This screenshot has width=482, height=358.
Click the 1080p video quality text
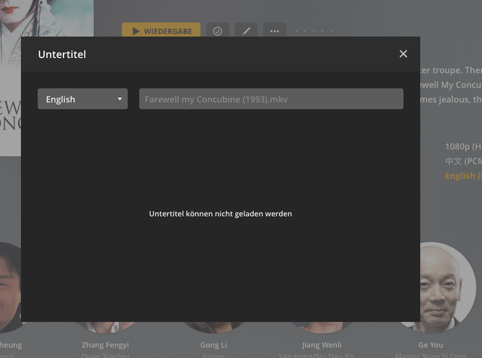463,147
